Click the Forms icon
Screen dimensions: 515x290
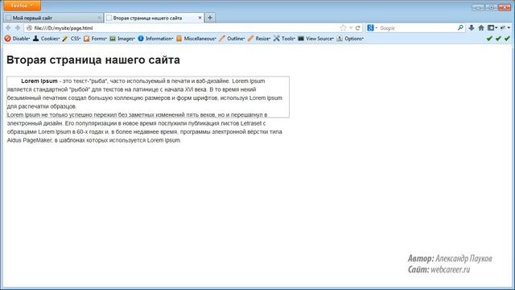point(86,39)
